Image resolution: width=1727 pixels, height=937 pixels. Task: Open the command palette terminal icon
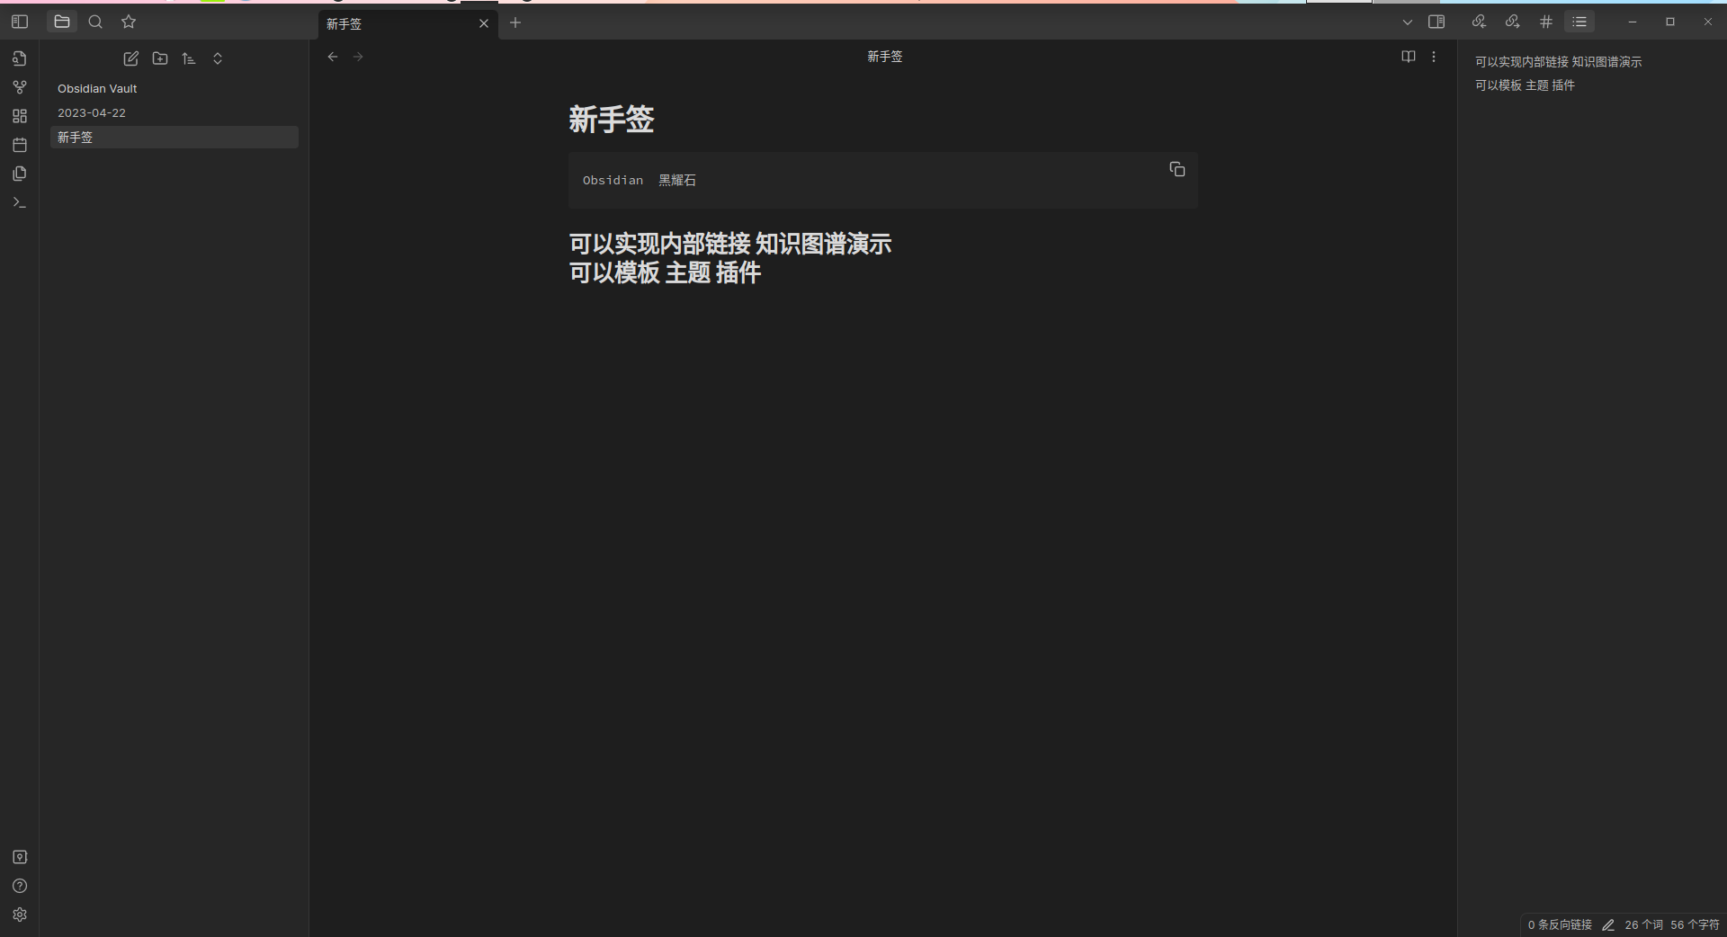click(x=20, y=202)
